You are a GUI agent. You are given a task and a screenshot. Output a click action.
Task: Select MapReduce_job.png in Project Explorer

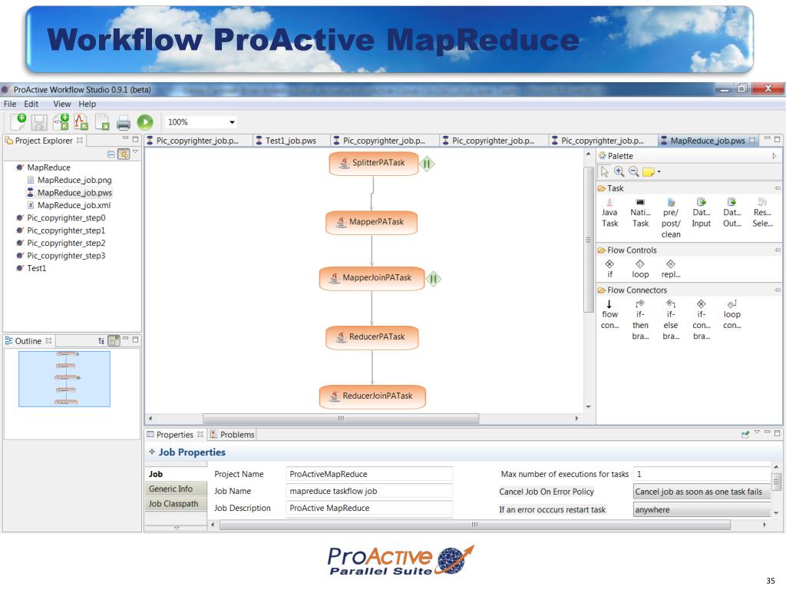(x=74, y=180)
